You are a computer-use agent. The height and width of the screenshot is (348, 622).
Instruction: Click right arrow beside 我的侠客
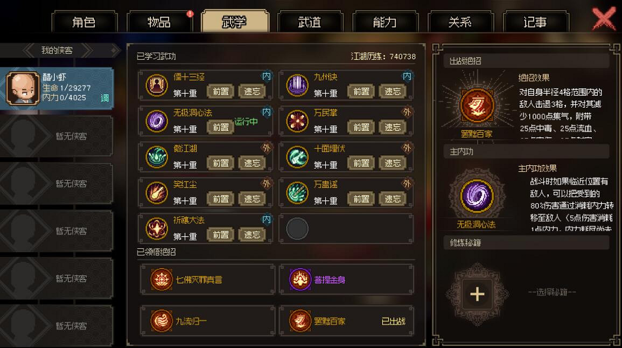[87, 51]
